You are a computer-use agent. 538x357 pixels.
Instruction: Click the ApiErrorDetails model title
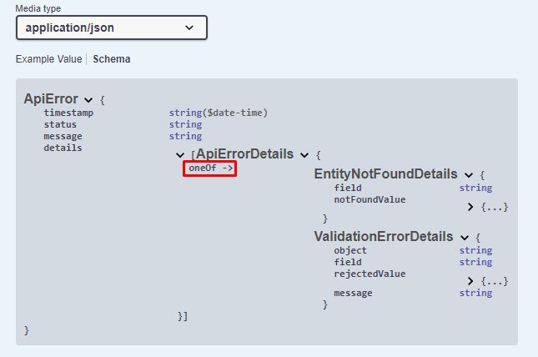244,154
